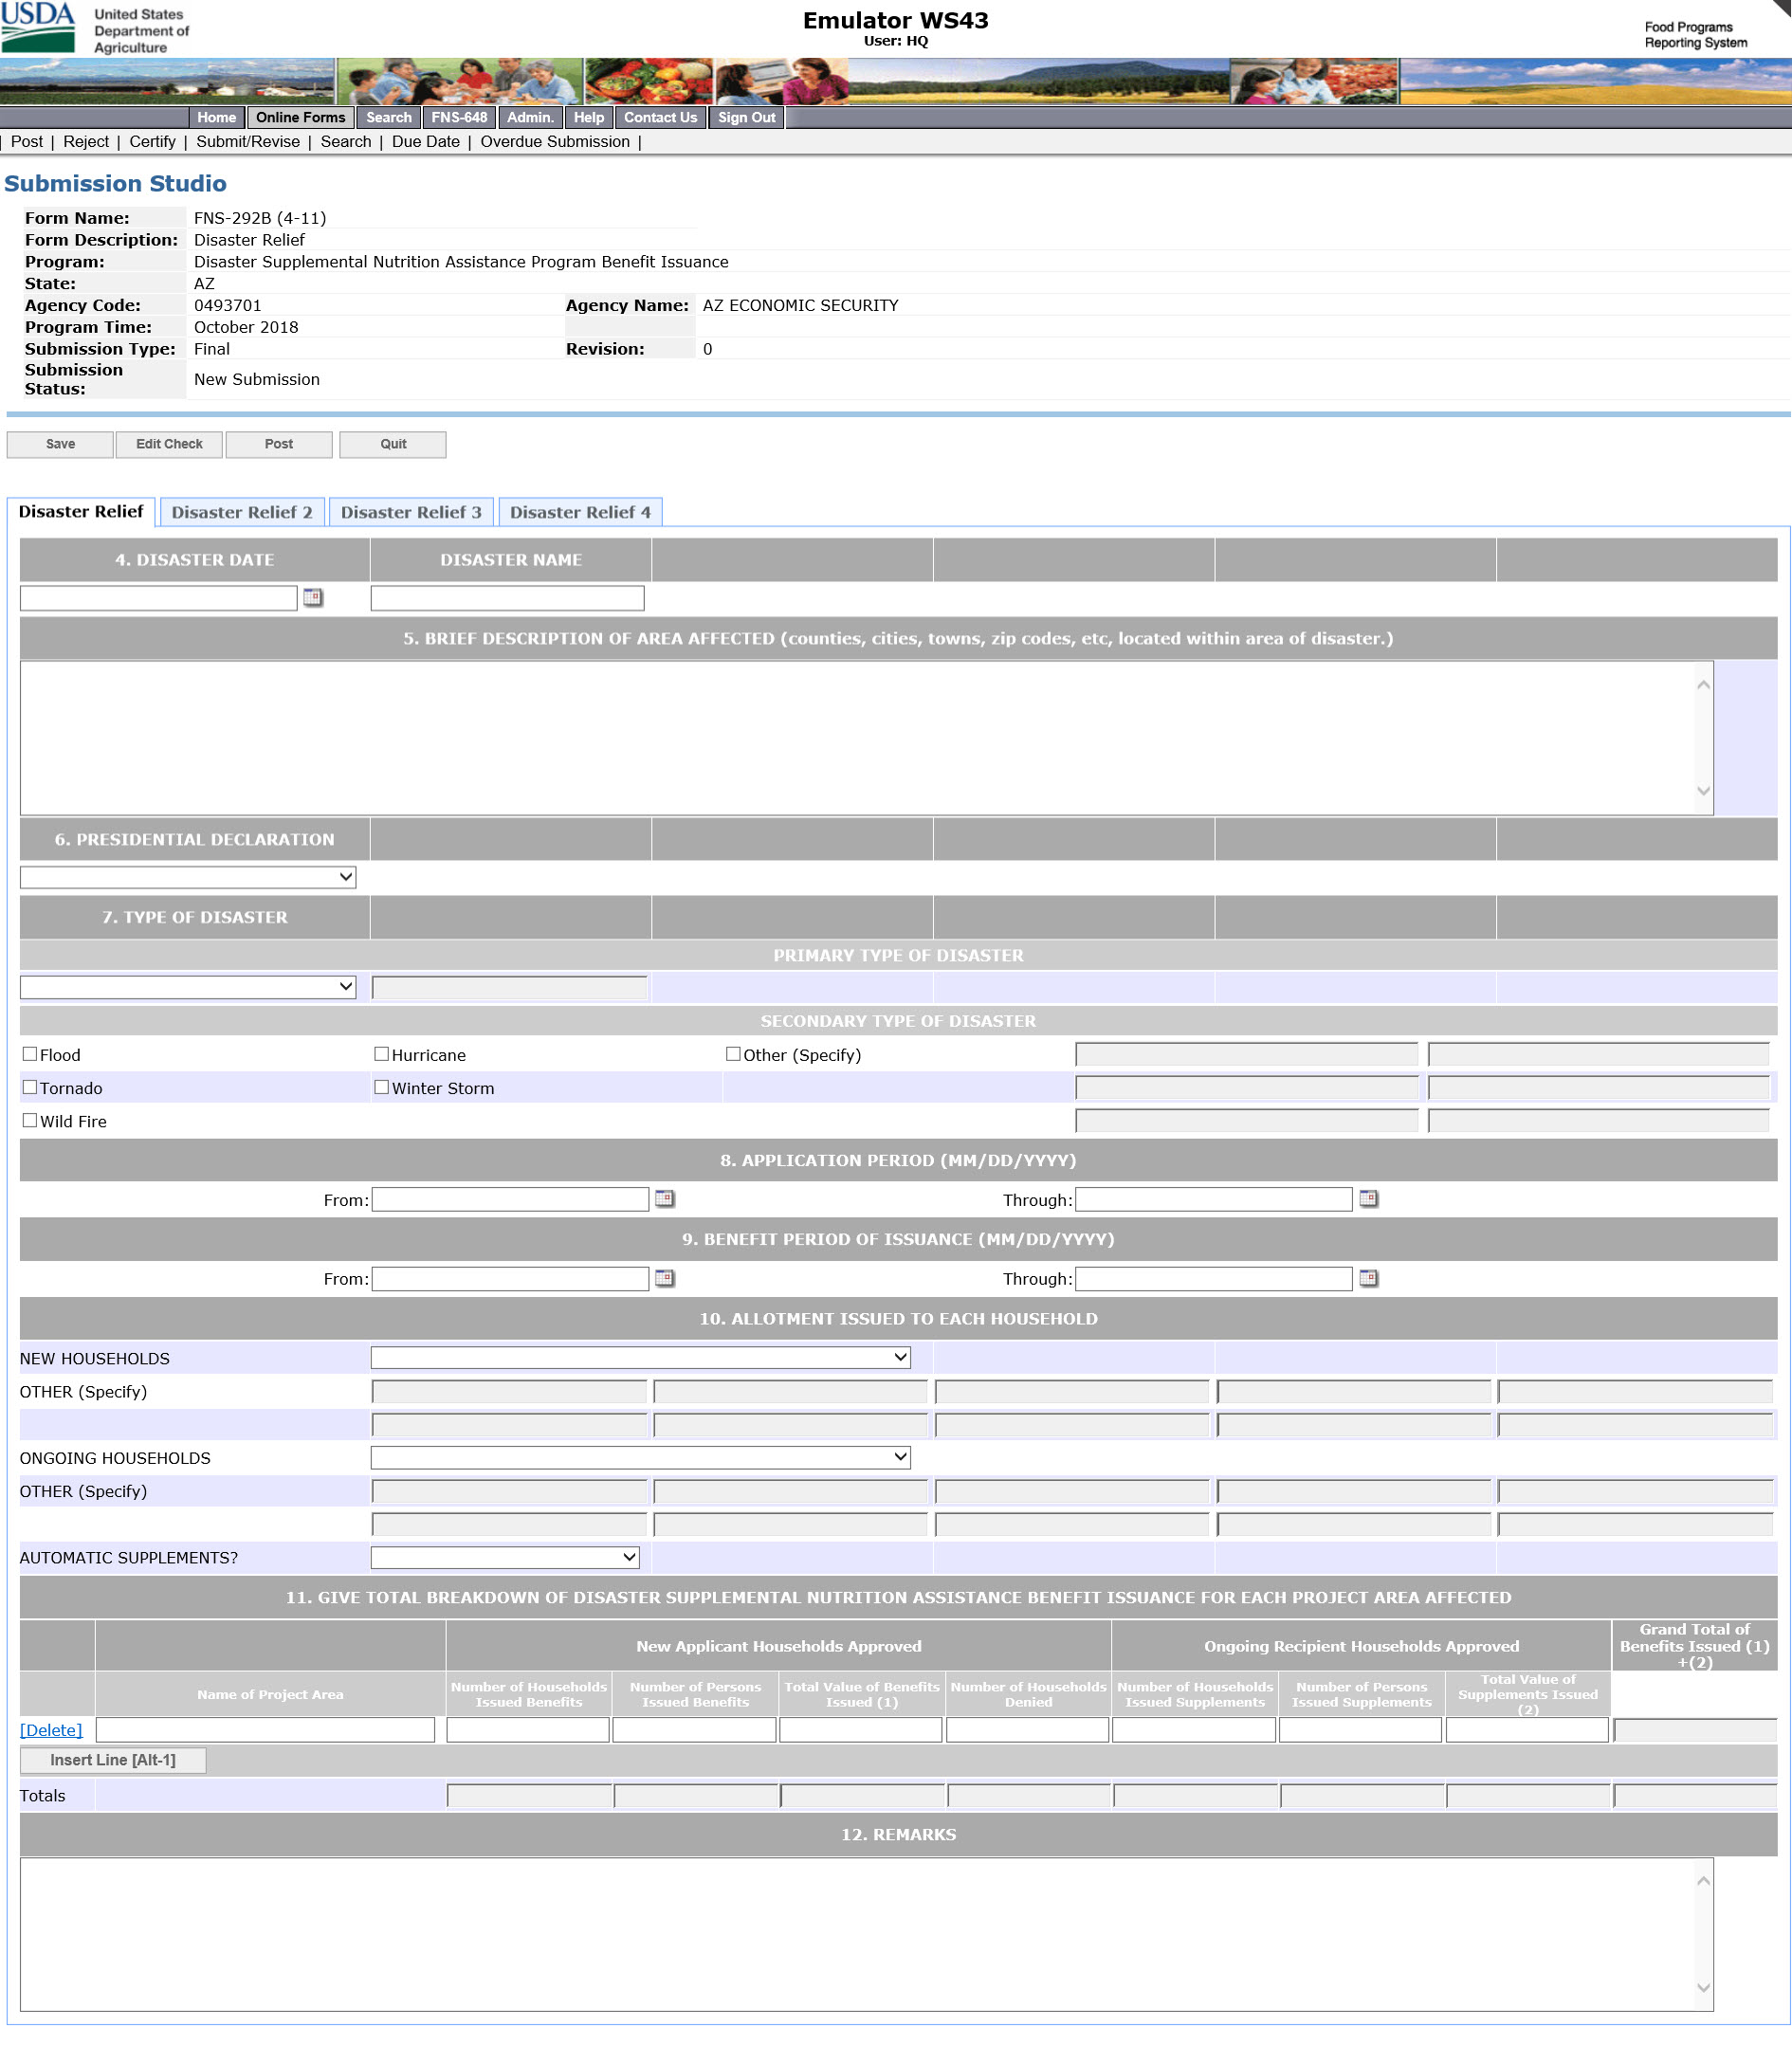This screenshot has height=2046, width=1792.
Task: Open Benefit Period Through calendar icon
Action: [1368, 1277]
